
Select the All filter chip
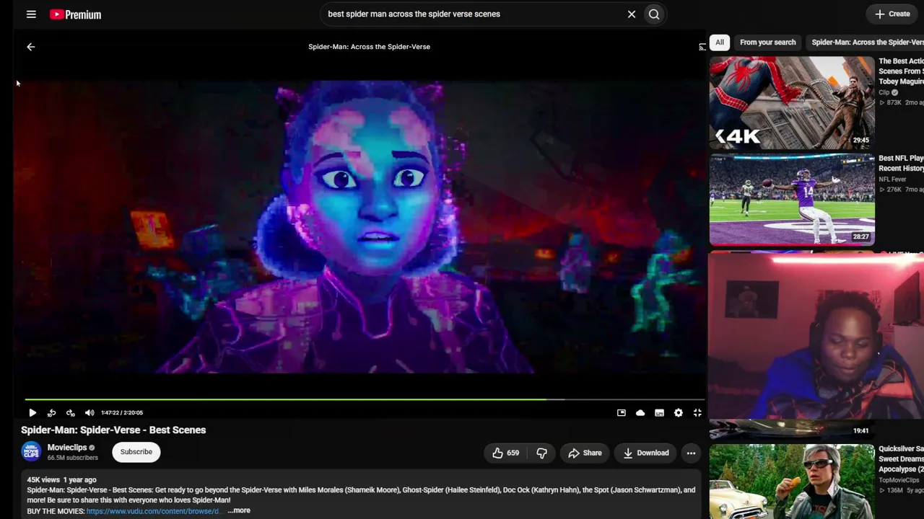(720, 43)
